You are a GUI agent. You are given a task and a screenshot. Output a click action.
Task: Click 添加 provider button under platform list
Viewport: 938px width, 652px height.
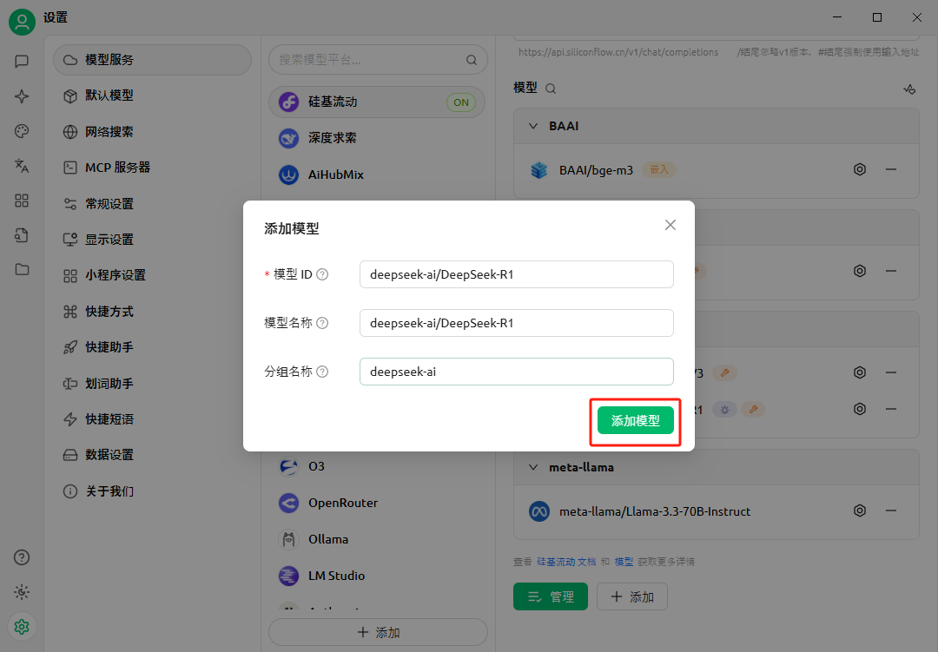pyautogui.click(x=378, y=632)
